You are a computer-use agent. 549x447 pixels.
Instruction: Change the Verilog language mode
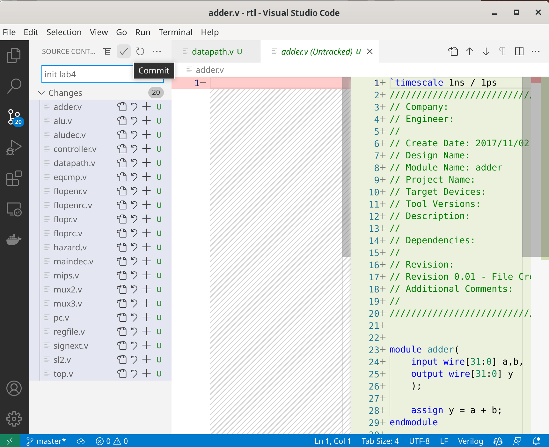click(471, 441)
